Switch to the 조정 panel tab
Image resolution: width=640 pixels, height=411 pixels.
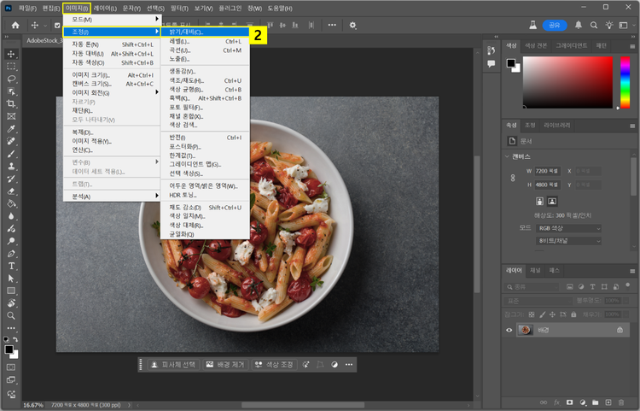[530, 125]
